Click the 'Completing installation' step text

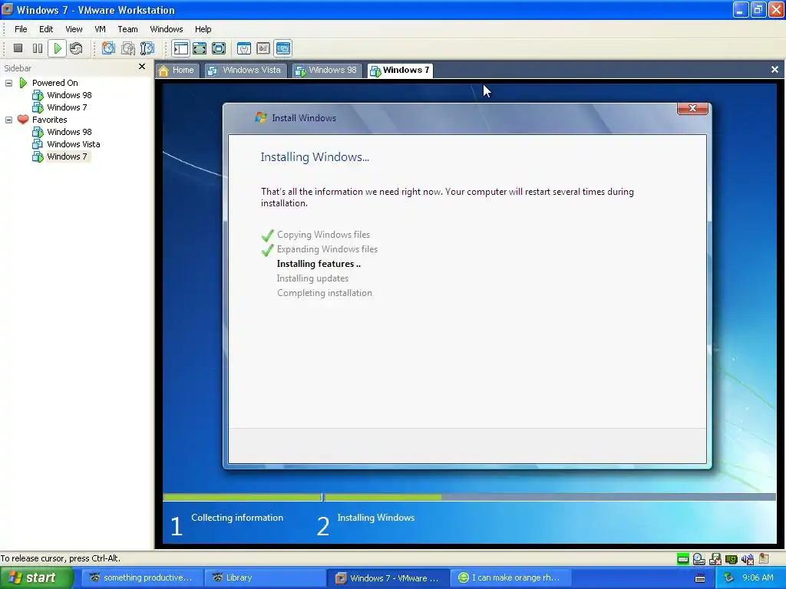pos(325,293)
